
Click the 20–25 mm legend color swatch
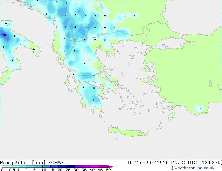62,166
